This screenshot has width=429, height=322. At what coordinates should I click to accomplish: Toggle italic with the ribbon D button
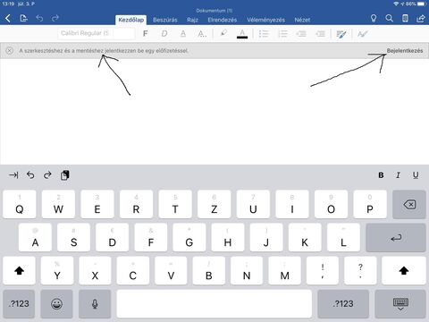(164, 34)
